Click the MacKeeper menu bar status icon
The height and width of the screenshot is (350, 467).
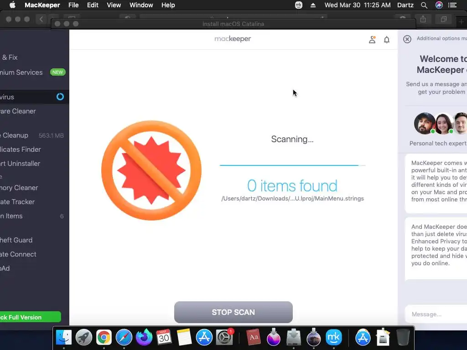pos(299,5)
